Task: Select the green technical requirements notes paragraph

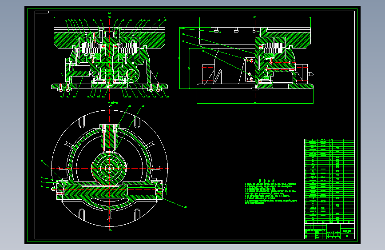Action: click(271, 194)
